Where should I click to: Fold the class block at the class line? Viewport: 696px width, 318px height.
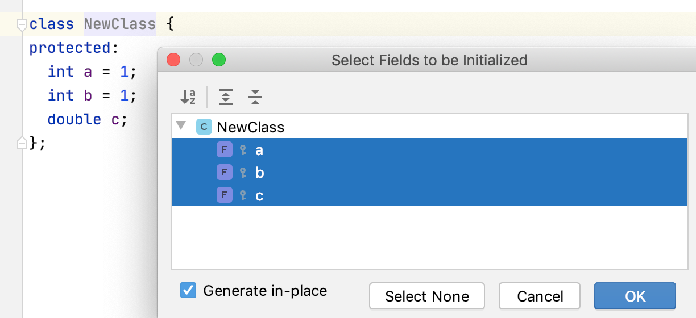pos(22,24)
